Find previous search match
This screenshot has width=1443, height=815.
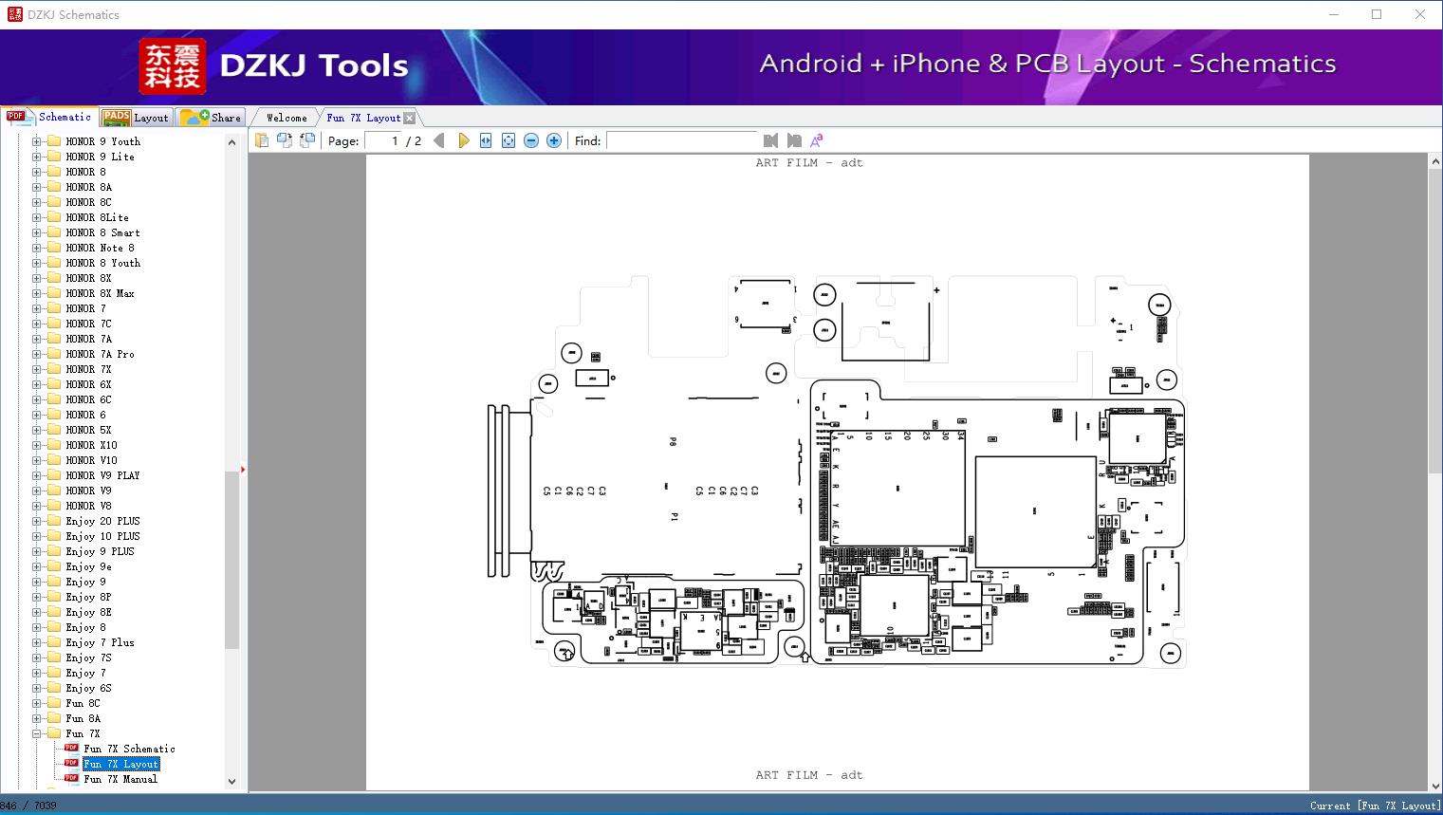tap(770, 140)
